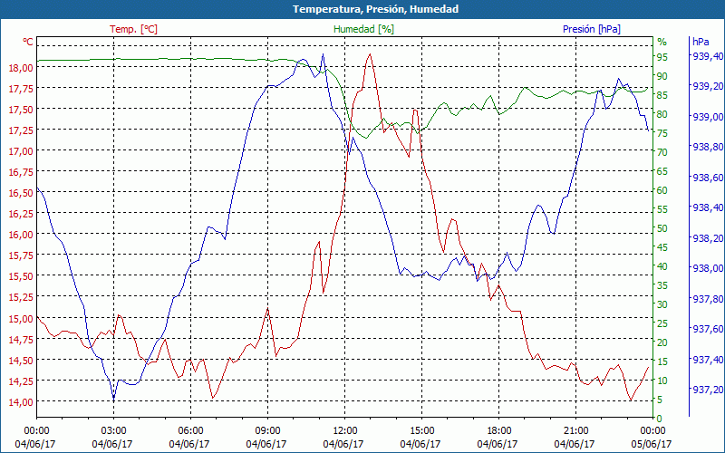Click temperature axis value 16,50
The width and height of the screenshot is (725, 453).
[x=21, y=193]
